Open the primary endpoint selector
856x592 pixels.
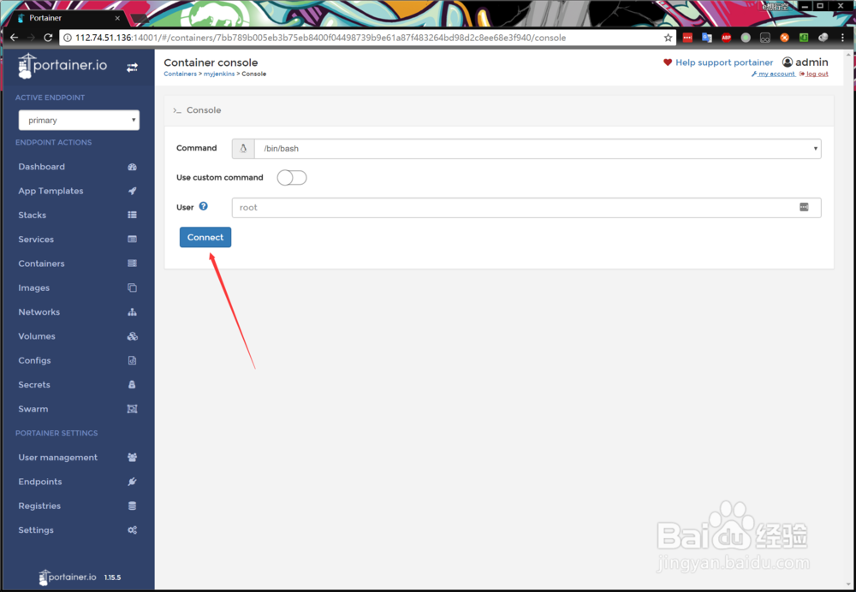pyautogui.click(x=79, y=120)
